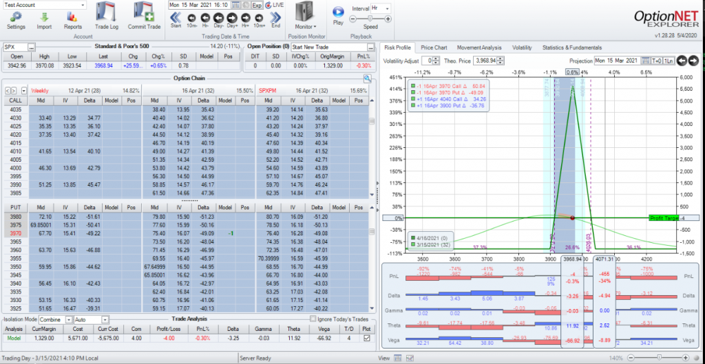Open Statistics & Fundamentals tab

(572, 47)
